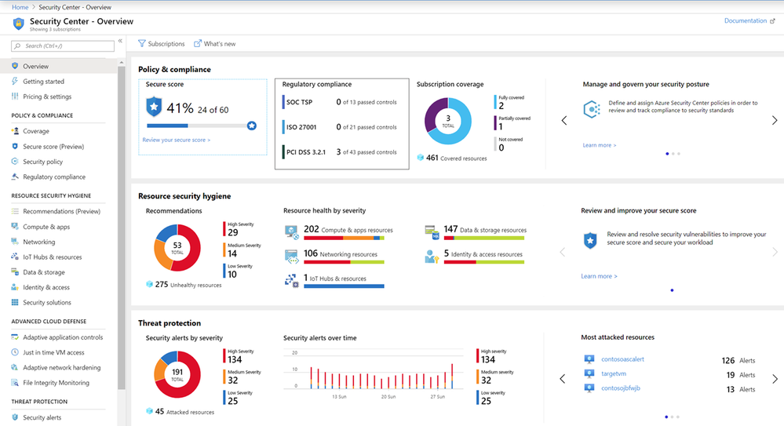Click the sidebar search input field
The width and height of the screenshot is (784, 426).
pos(63,46)
